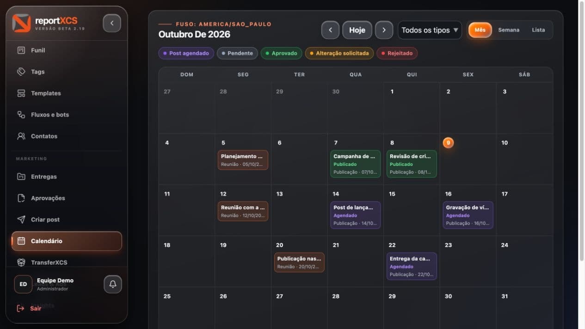The width and height of the screenshot is (585, 329).
Task: Toggle the Pendente filter chip
Action: pos(238,53)
